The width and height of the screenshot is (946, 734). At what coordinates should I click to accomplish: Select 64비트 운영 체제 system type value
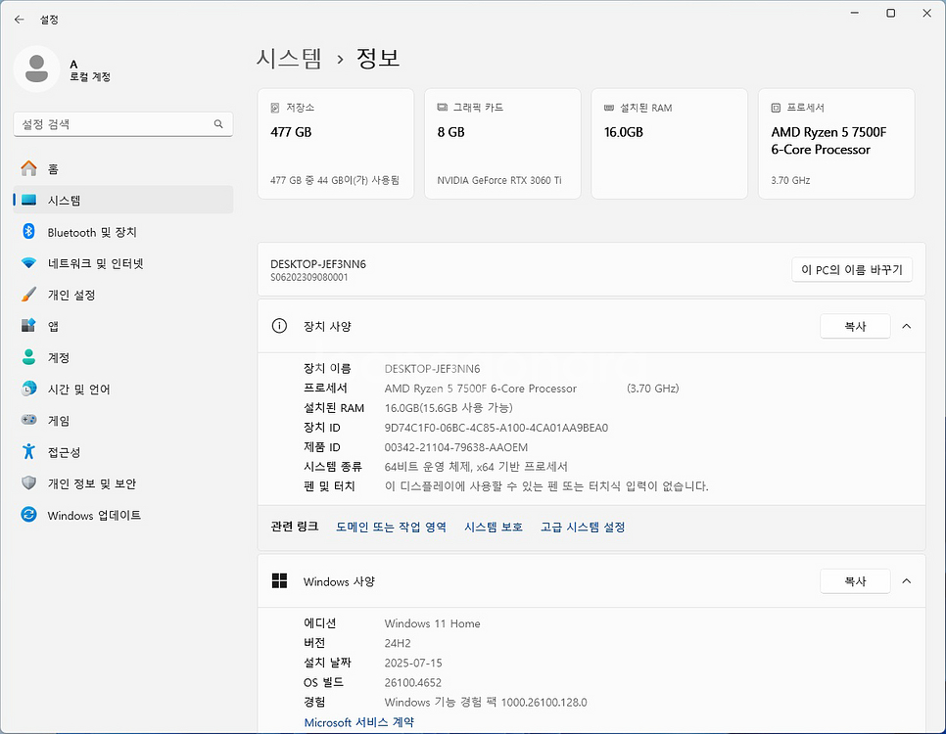click(476, 466)
